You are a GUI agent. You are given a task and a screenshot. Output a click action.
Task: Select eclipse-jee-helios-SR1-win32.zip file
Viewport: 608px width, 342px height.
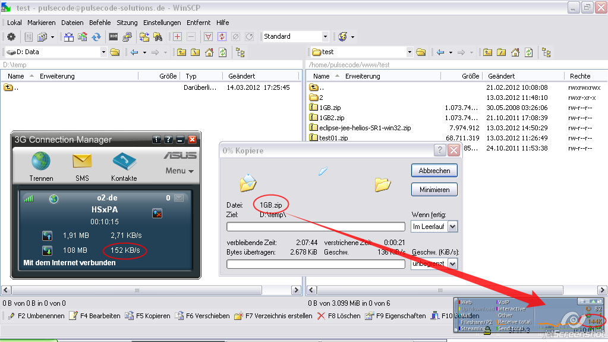[x=365, y=128]
